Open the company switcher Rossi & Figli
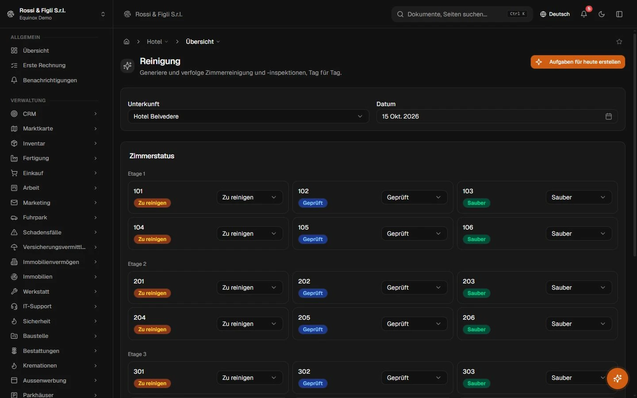This screenshot has height=398, width=637. (57, 14)
